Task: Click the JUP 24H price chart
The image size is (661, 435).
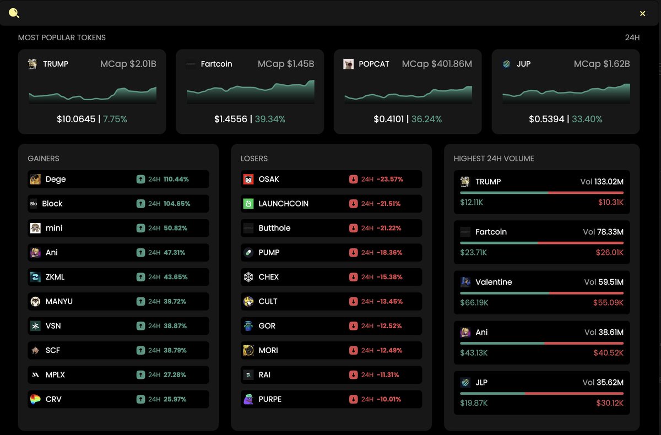Action: pyautogui.click(x=566, y=93)
